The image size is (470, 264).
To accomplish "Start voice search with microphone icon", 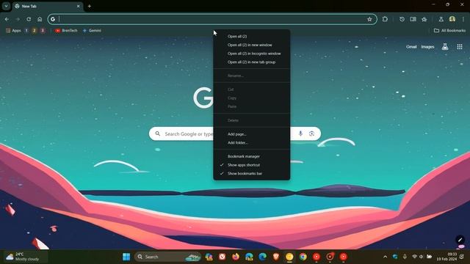I will click(300, 133).
